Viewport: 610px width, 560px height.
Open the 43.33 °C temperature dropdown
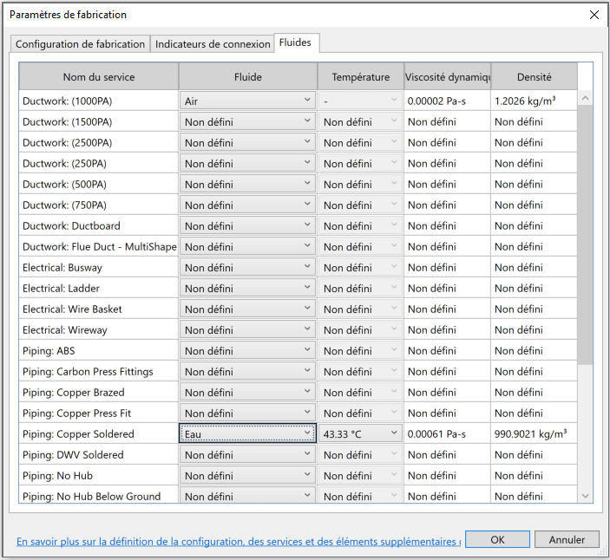pos(360,433)
